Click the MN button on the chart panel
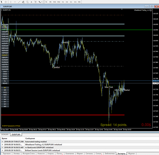 tap(5, 106)
